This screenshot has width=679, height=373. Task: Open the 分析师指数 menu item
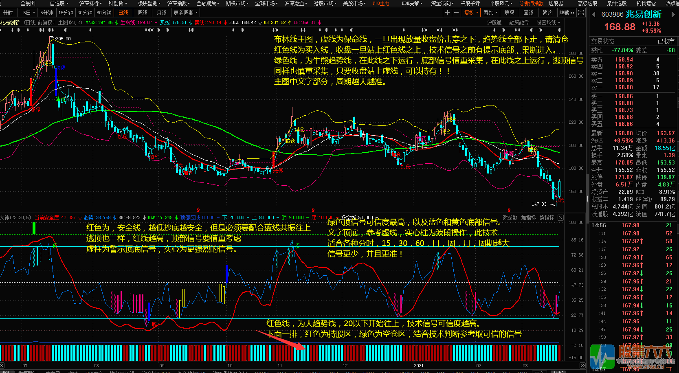pos(531,3)
